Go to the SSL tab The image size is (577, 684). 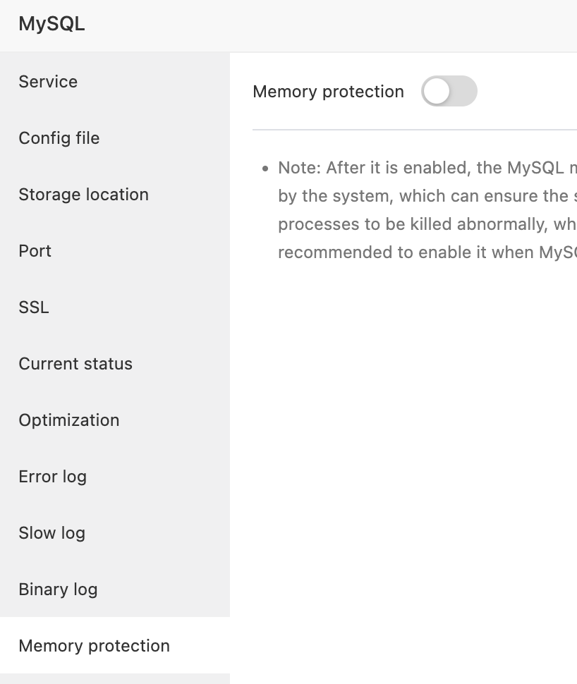click(x=34, y=307)
